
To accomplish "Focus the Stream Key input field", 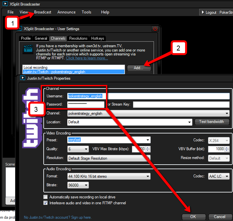I will pyautogui.click(x=181, y=104).
